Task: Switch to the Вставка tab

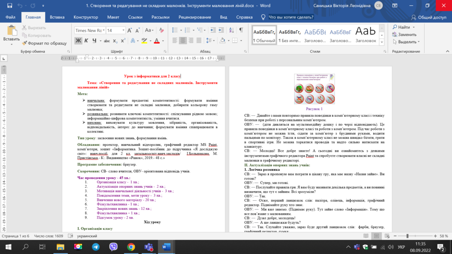Action: 57,17
